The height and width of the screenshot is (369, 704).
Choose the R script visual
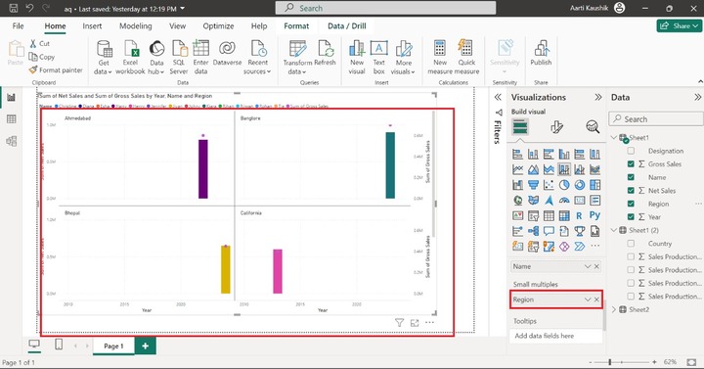[x=580, y=216]
